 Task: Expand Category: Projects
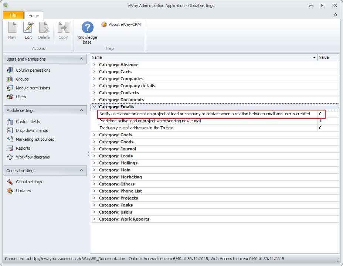(x=94, y=198)
